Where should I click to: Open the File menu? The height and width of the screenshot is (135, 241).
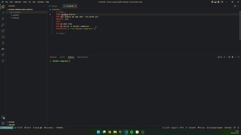(x=7, y=2)
